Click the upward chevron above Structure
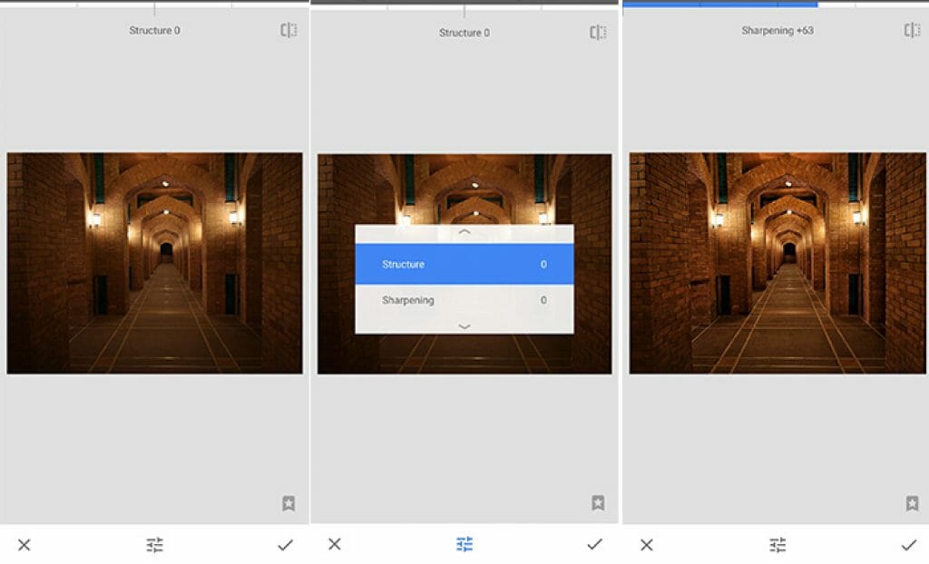929x564 pixels. 464,231
